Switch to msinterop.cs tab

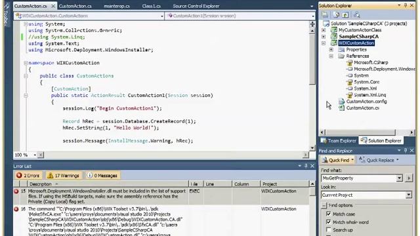(117, 6)
